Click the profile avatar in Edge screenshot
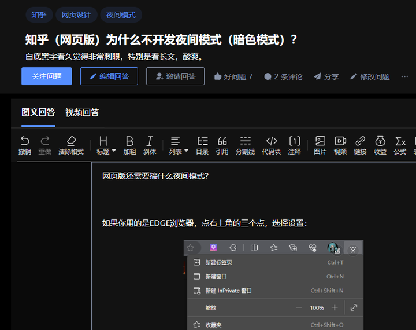The height and width of the screenshot is (330, 416). [x=333, y=248]
